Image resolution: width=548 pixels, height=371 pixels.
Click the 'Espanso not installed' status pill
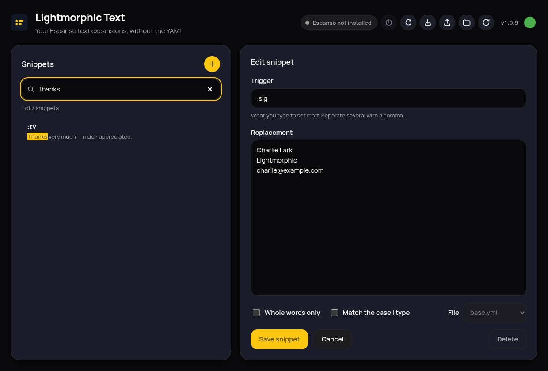pos(339,23)
